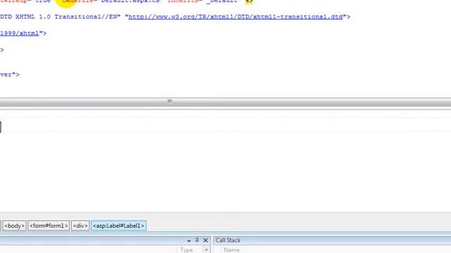Select the <div> breadcrumb tag

(x=80, y=226)
